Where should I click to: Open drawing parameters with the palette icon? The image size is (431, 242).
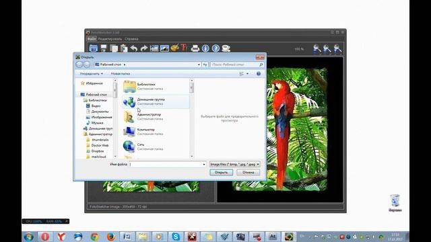click(174, 48)
